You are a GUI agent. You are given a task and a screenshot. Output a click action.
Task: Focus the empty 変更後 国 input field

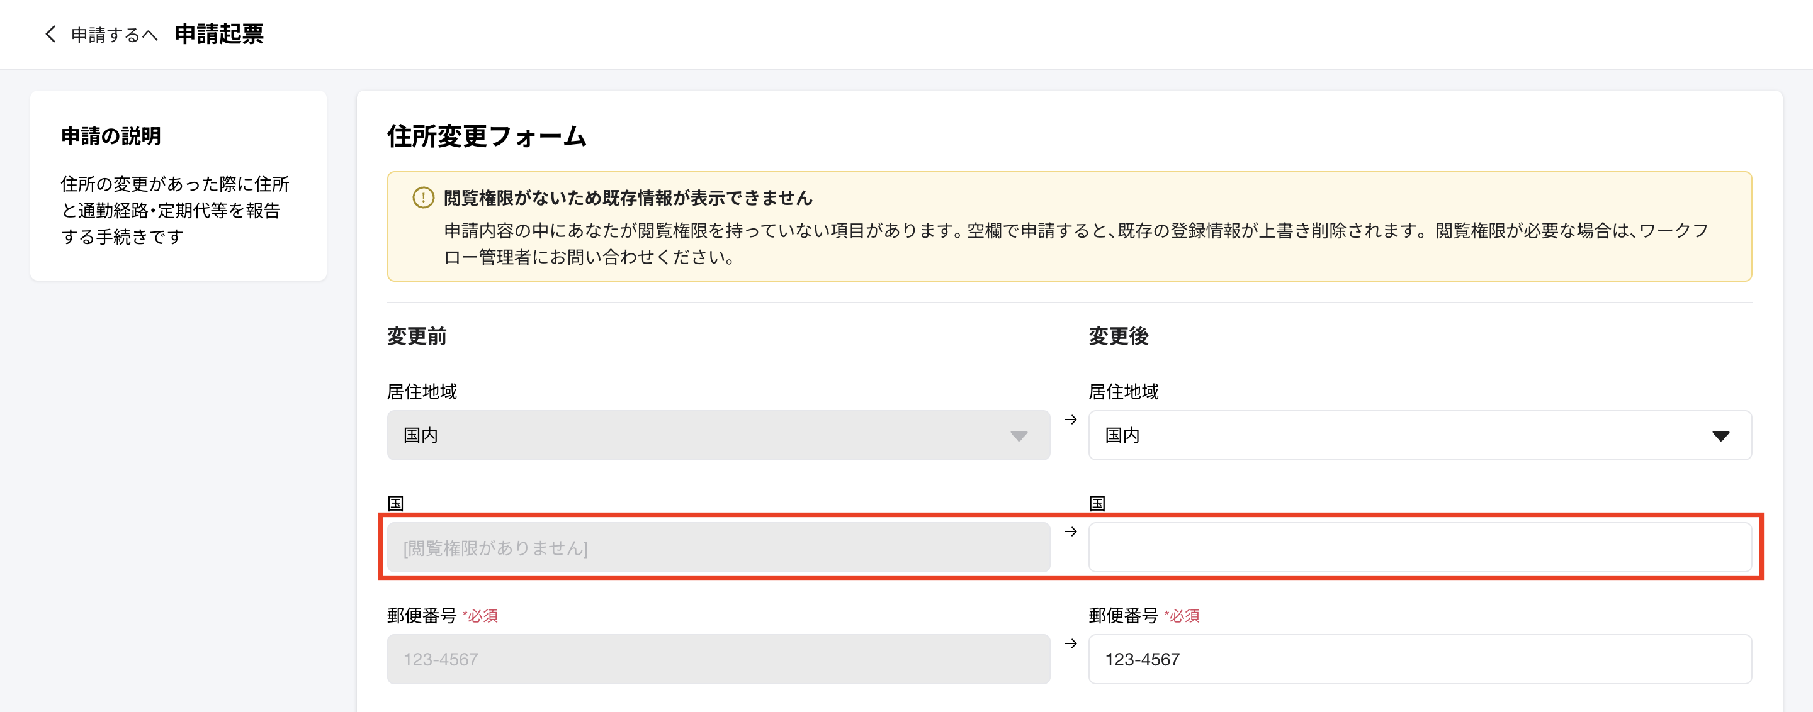point(1419,547)
